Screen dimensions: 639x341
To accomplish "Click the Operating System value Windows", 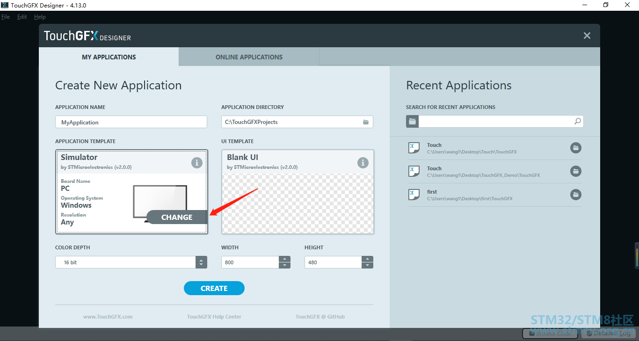I will (76, 205).
